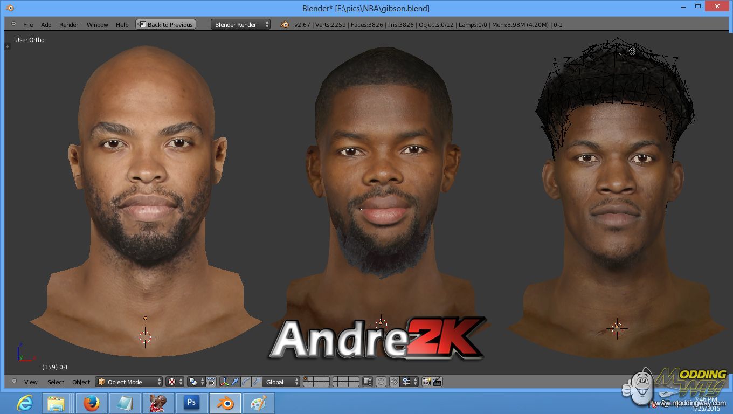Select the scale manipulator icon

point(257,382)
